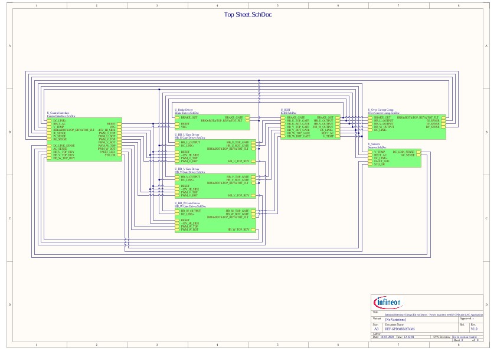
Task: Click the Top Sheet.SchDoc title text
Action: pyautogui.click(x=248, y=15)
